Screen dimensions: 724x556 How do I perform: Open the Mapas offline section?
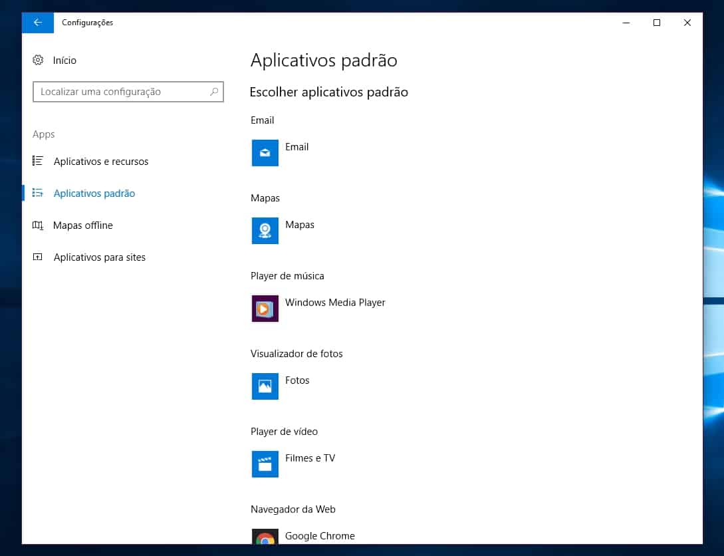[x=83, y=225]
